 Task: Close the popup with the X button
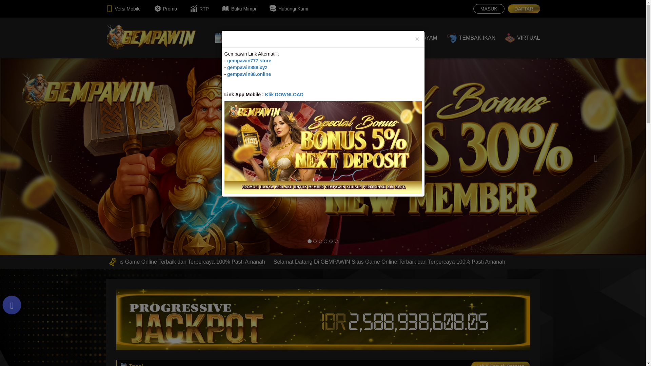(x=417, y=39)
